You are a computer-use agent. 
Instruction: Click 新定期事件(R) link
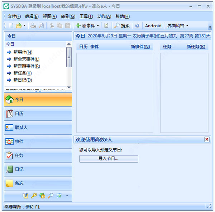[x=27, y=66]
